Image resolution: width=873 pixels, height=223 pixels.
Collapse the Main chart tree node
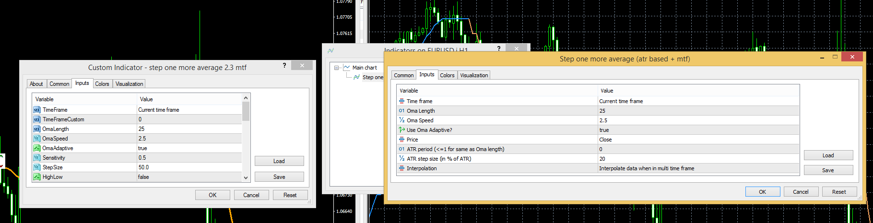tap(337, 68)
